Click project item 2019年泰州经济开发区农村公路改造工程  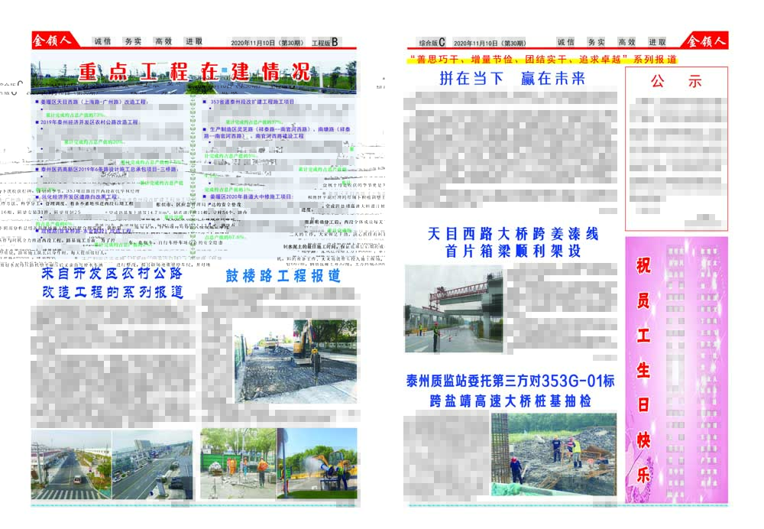[x=87, y=122]
